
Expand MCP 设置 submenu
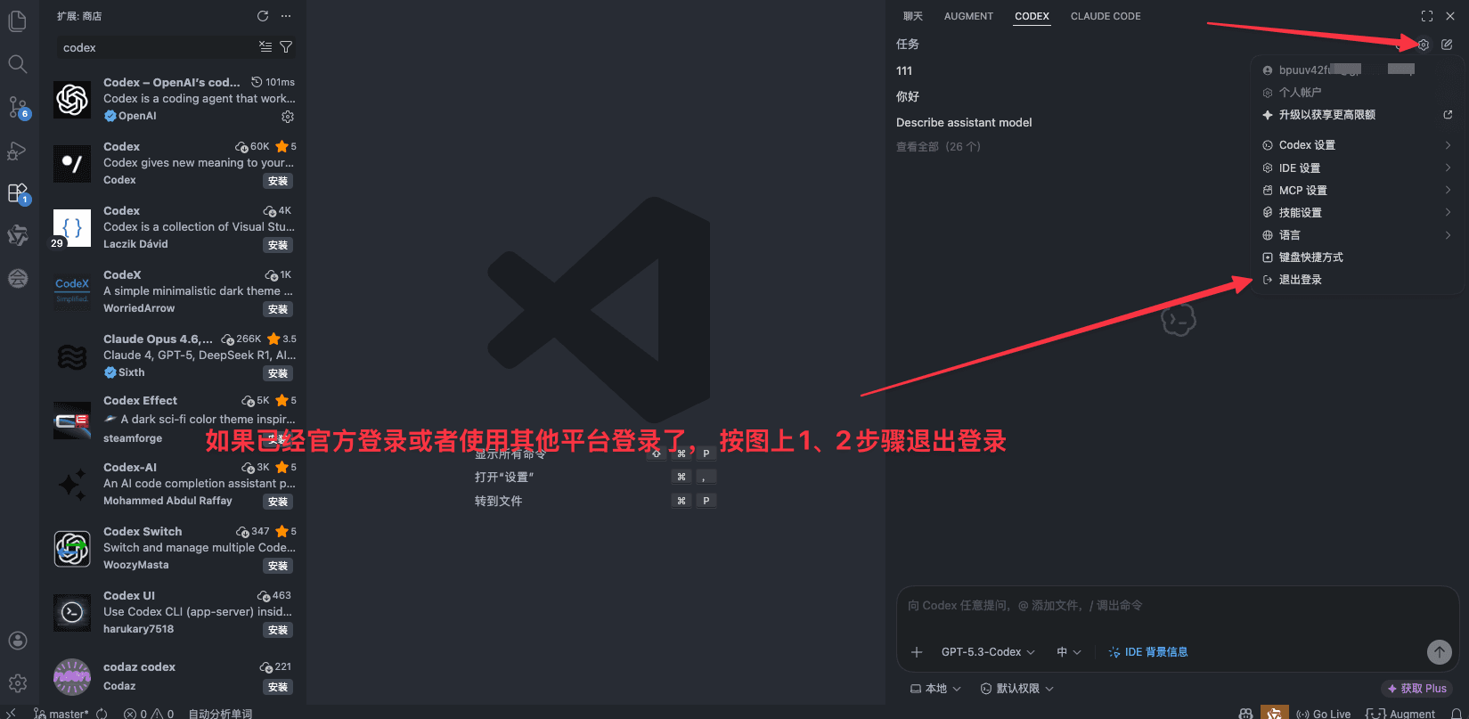tap(1357, 191)
